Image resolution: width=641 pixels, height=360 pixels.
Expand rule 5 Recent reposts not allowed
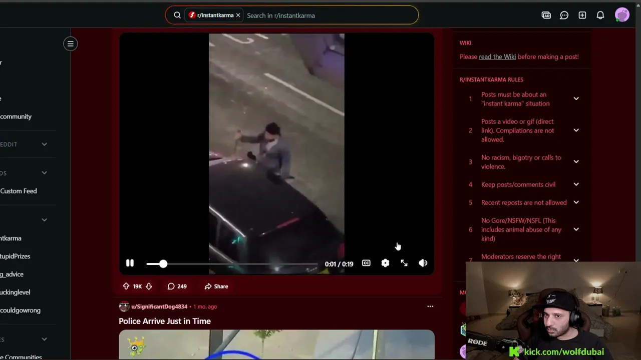(576, 202)
